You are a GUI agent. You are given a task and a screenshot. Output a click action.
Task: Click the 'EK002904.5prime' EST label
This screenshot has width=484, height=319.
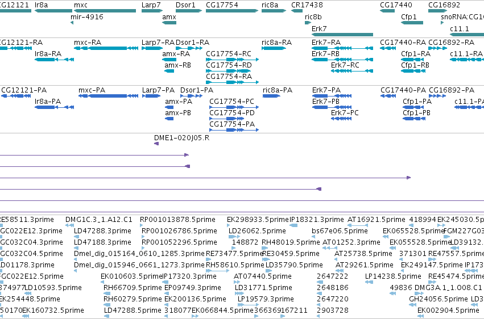pos(448,310)
